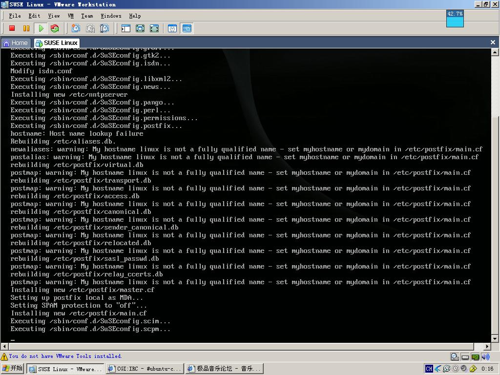Screen dimensions: 500x375
Task: Click the blue bird tray icon
Action: pyautogui.click(x=438, y=369)
